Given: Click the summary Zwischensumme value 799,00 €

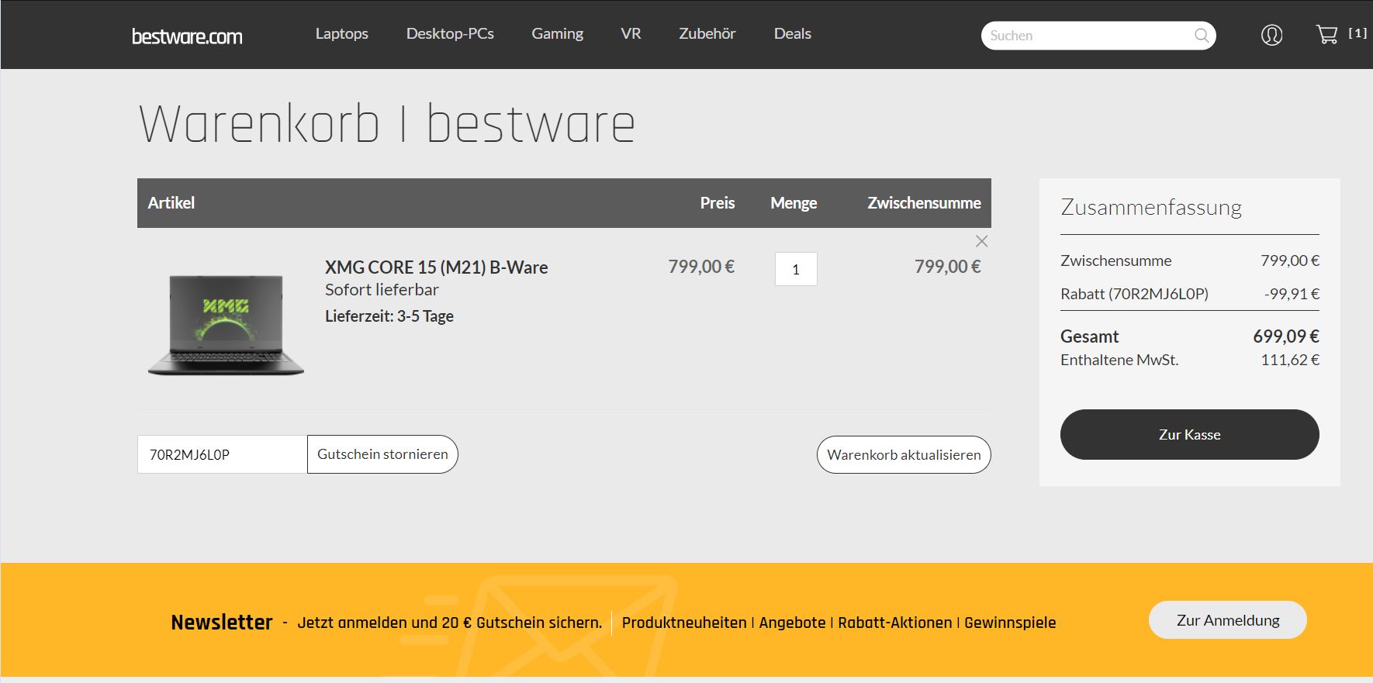Looking at the screenshot, I should pyautogui.click(x=1290, y=260).
